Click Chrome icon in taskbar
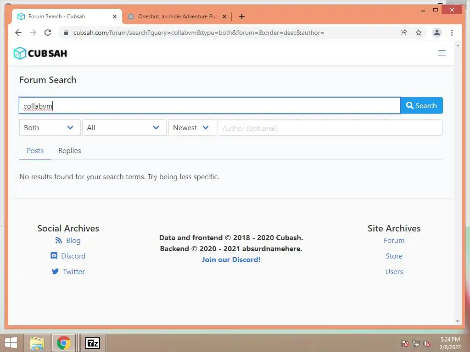This screenshot has height=352, width=470. pyautogui.click(x=63, y=343)
